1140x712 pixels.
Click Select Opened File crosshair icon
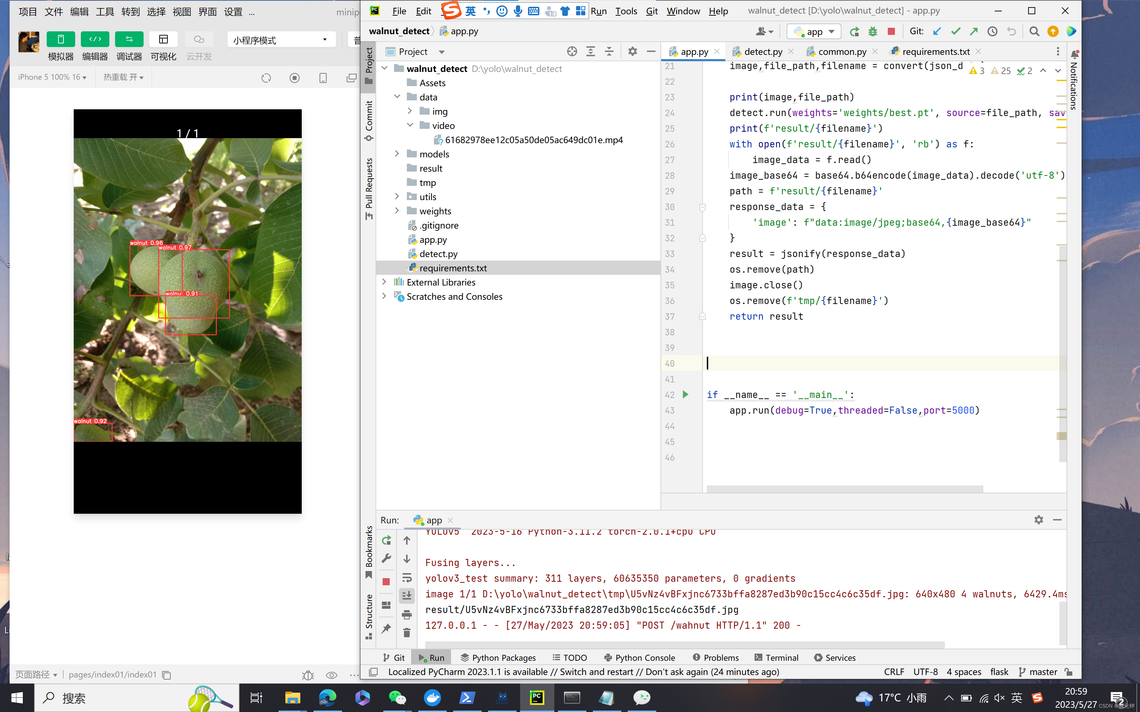pyautogui.click(x=572, y=52)
